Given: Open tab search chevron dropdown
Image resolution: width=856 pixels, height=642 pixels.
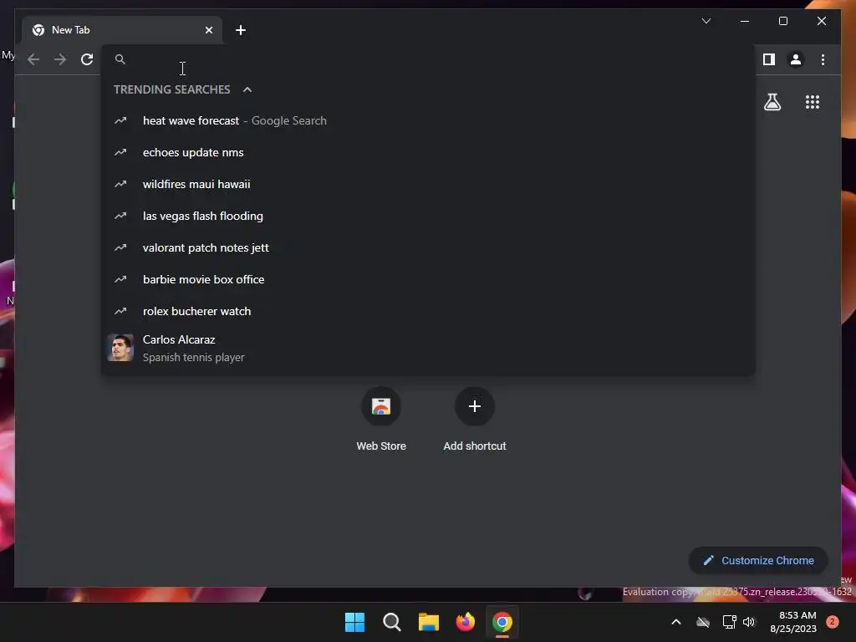Looking at the screenshot, I should pos(706,21).
